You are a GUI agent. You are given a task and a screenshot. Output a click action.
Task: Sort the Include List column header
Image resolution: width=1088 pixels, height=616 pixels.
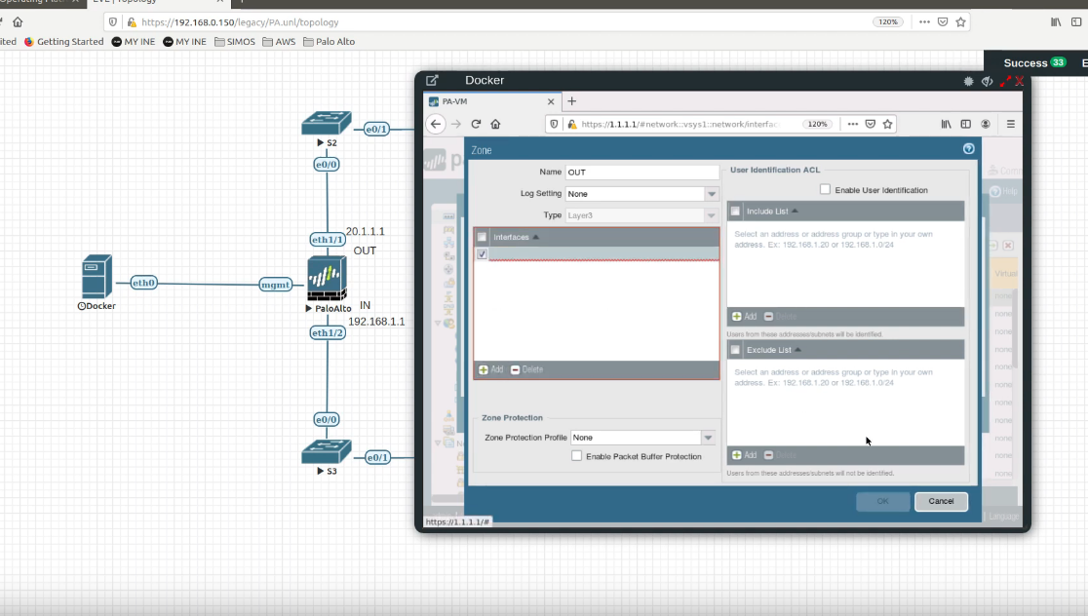[x=770, y=212]
